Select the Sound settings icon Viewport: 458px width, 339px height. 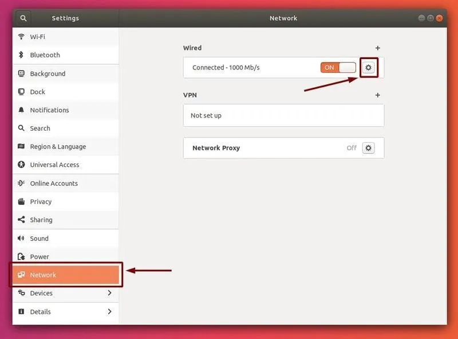pos(21,238)
